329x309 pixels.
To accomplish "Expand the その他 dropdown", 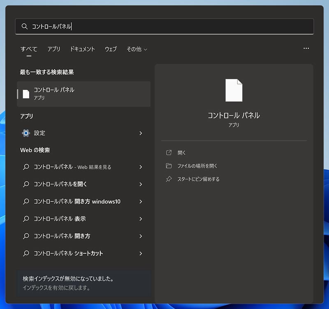I will tap(137, 49).
